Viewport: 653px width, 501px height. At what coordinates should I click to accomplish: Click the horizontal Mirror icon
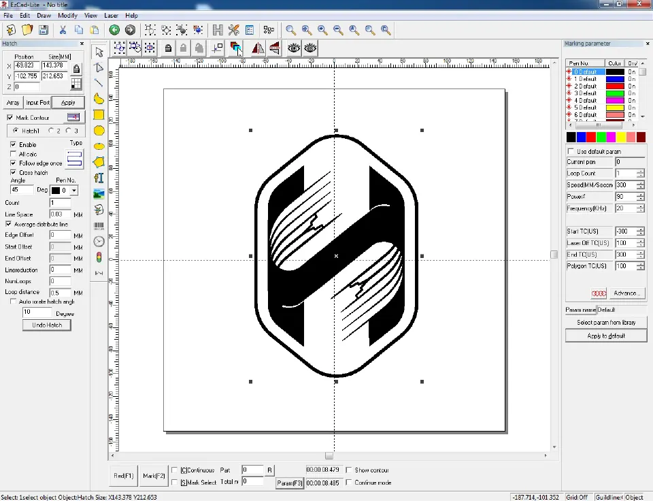pyautogui.click(x=258, y=48)
